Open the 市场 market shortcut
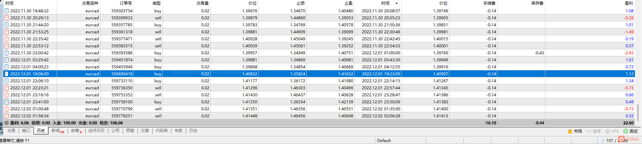Viewport: 642px width, 144px height. click(x=575, y=131)
